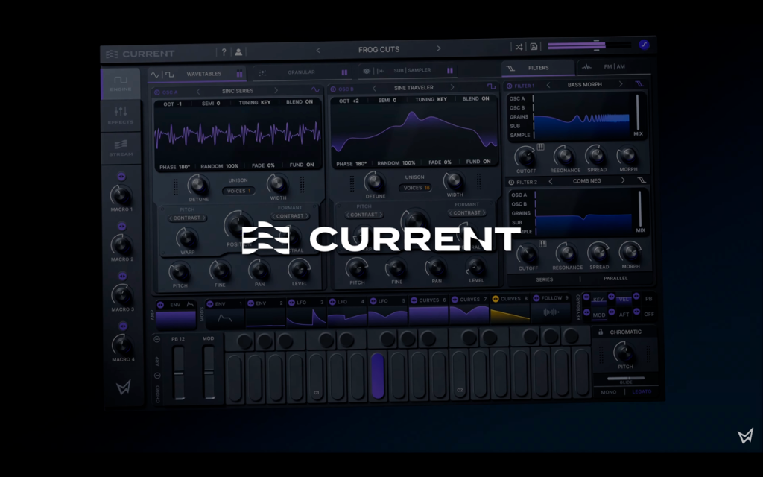This screenshot has height=477, width=763.
Task: Click the Current logo in header
Action: [x=140, y=54]
